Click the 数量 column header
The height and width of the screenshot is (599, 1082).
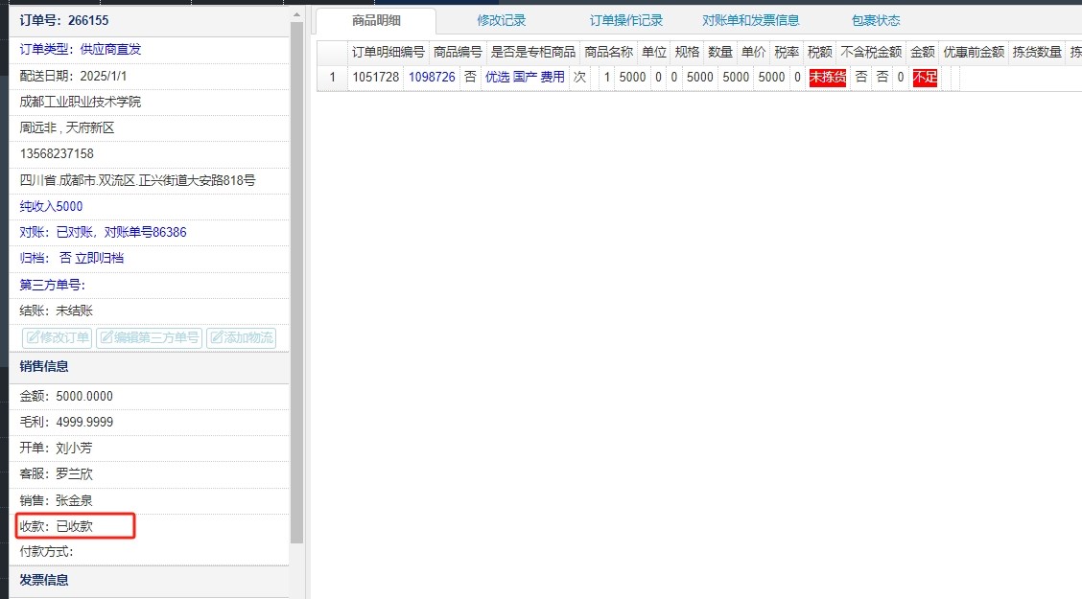(720, 52)
